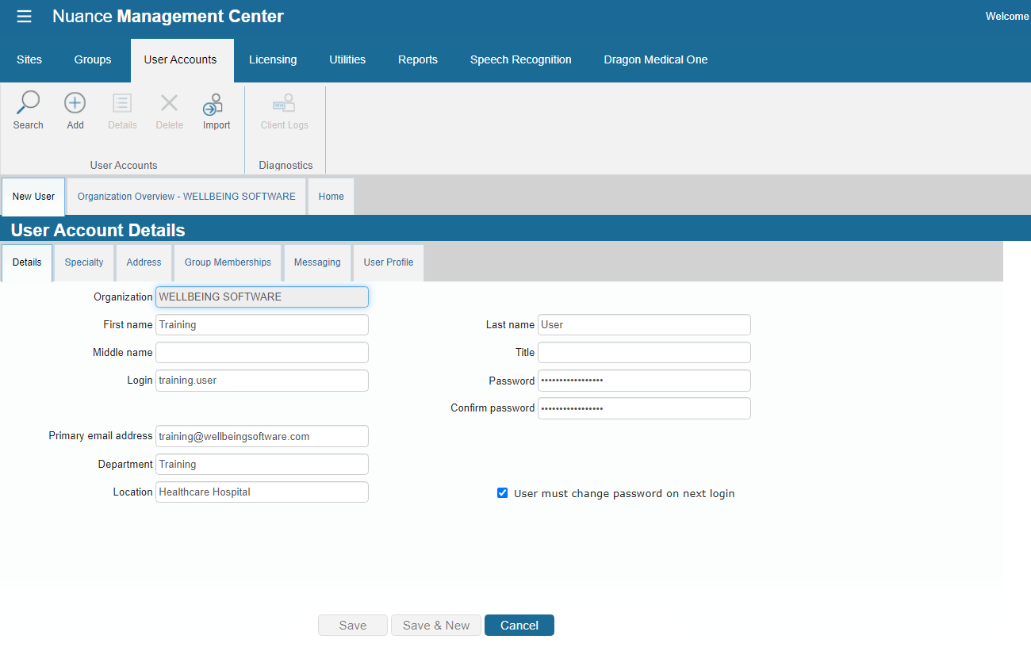Select the Group Memberships sub-tab
This screenshot has height=666, width=1031.
tap(228, 262)
